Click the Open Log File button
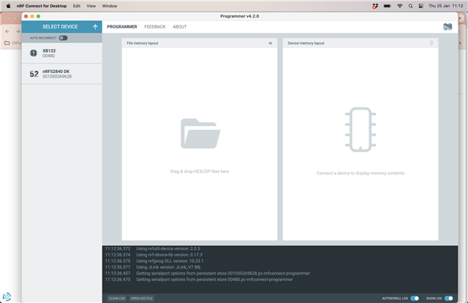 [141, 298]
